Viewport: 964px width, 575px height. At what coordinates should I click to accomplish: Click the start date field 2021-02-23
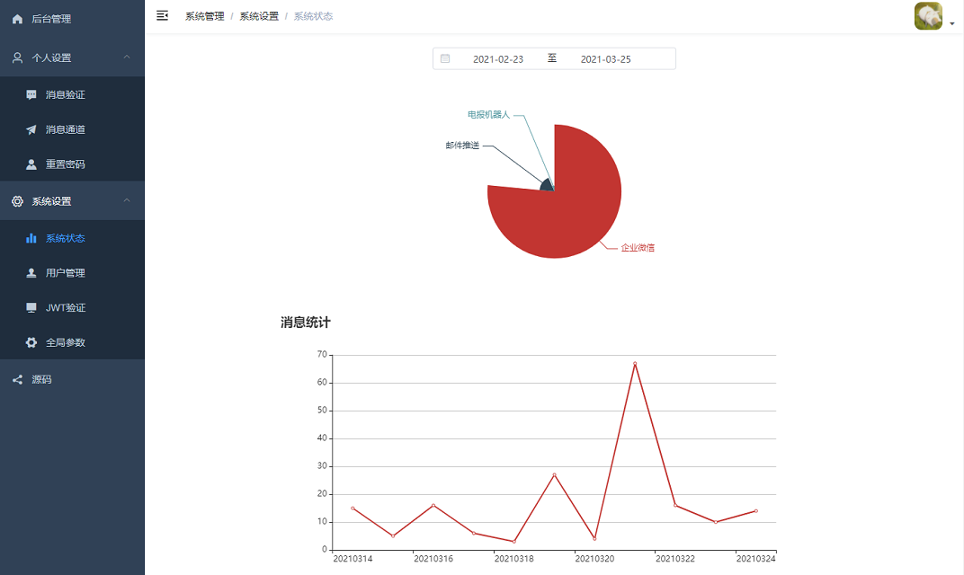pyautogui.click(x=498, y=59)
